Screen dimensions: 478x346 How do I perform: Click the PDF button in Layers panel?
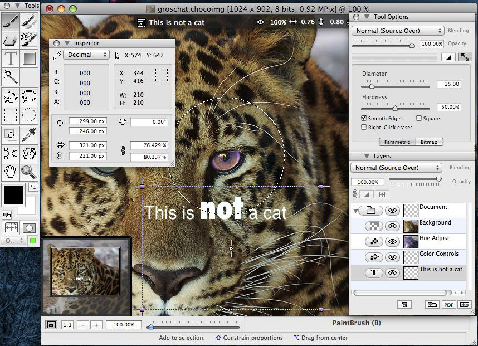click(448, 304)
